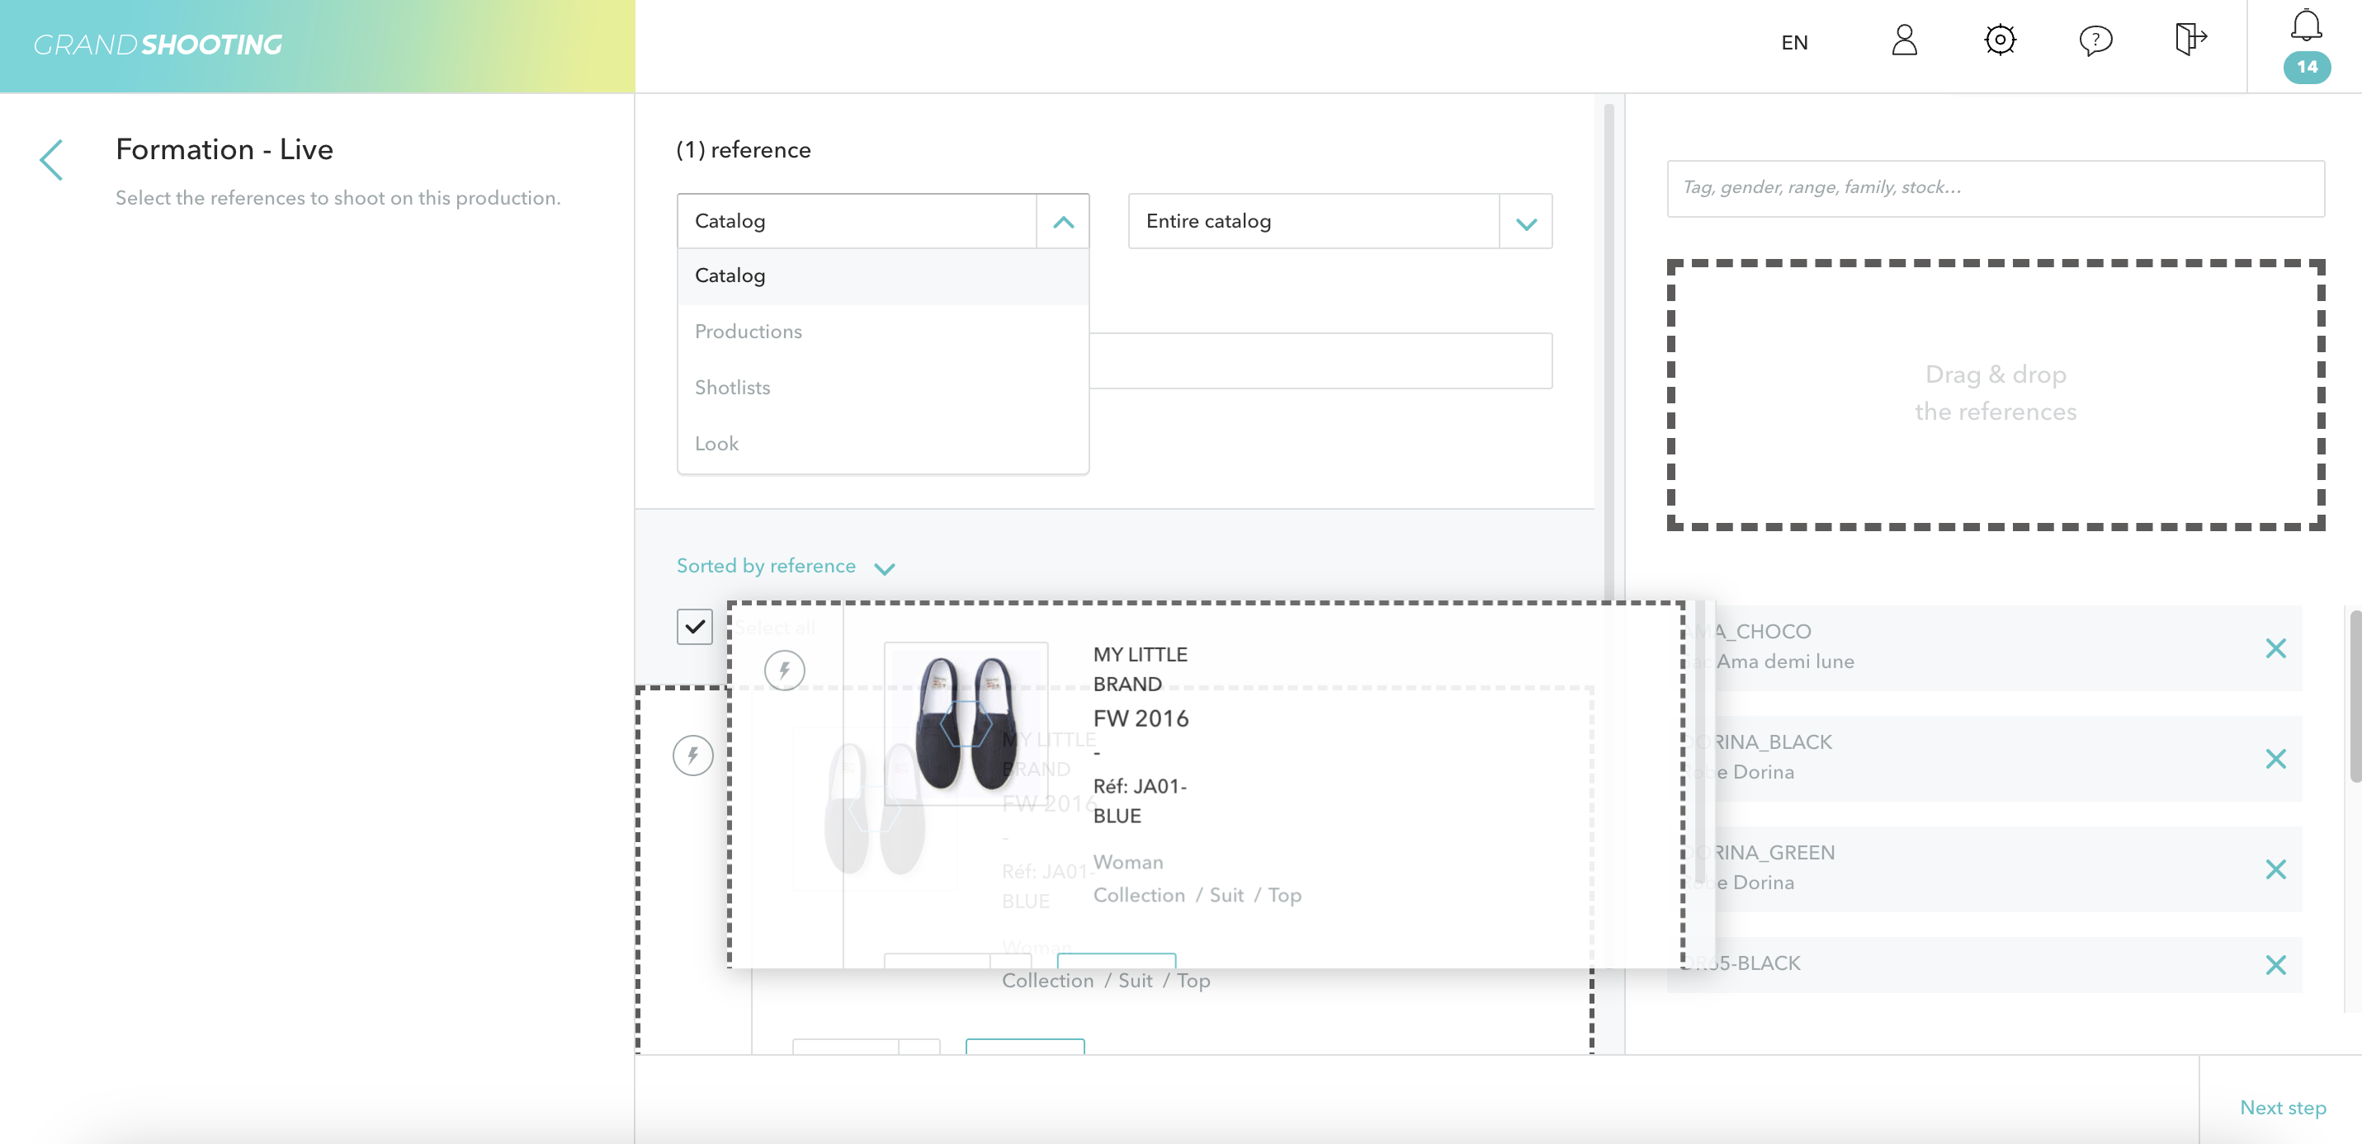
Task: Open the help chat bubble icon
Action: 2095,40
